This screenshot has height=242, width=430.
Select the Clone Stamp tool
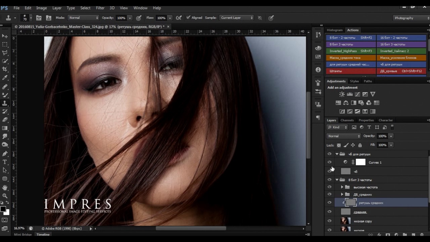pyautogui.click(x=5, y=104)
